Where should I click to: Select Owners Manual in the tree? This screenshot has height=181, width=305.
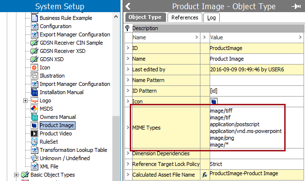coord(58,117)
